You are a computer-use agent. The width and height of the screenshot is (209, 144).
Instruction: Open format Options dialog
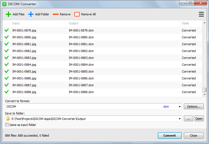point(194,106)
